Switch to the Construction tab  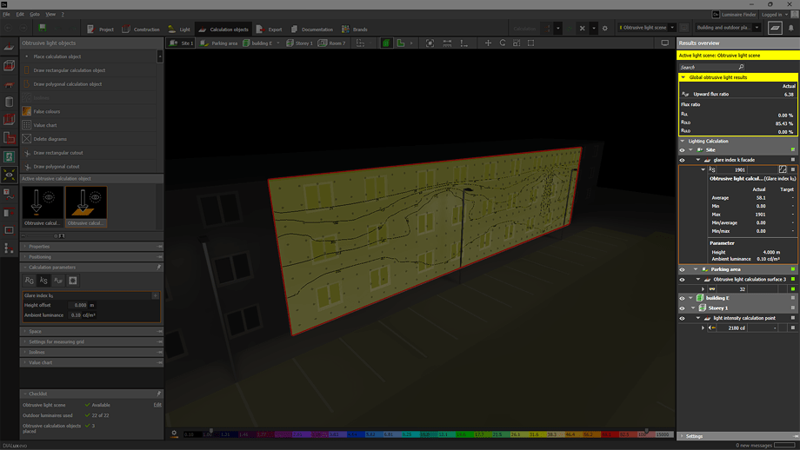pyautogui.click(x=141, y=30)
